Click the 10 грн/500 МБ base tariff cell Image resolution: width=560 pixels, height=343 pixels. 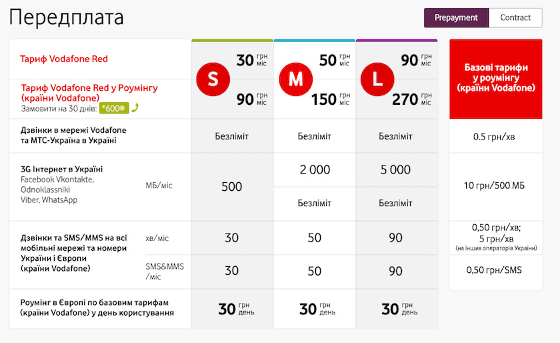[494, 186]
